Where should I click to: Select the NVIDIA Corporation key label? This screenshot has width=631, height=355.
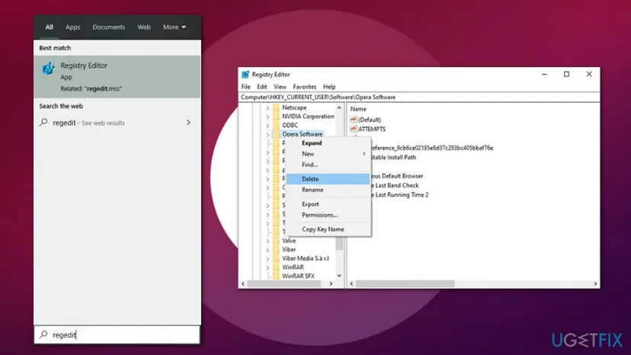click(308, 117)
